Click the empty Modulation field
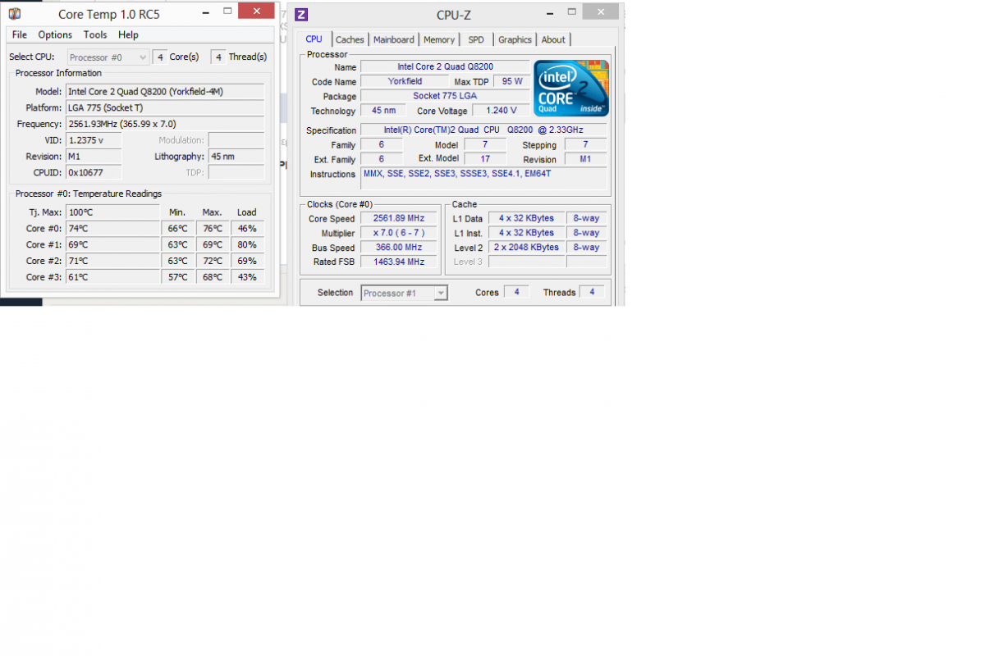 pos(236,140)
